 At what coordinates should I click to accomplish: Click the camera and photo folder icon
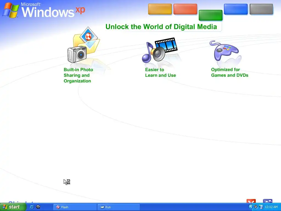pos(84,45)
